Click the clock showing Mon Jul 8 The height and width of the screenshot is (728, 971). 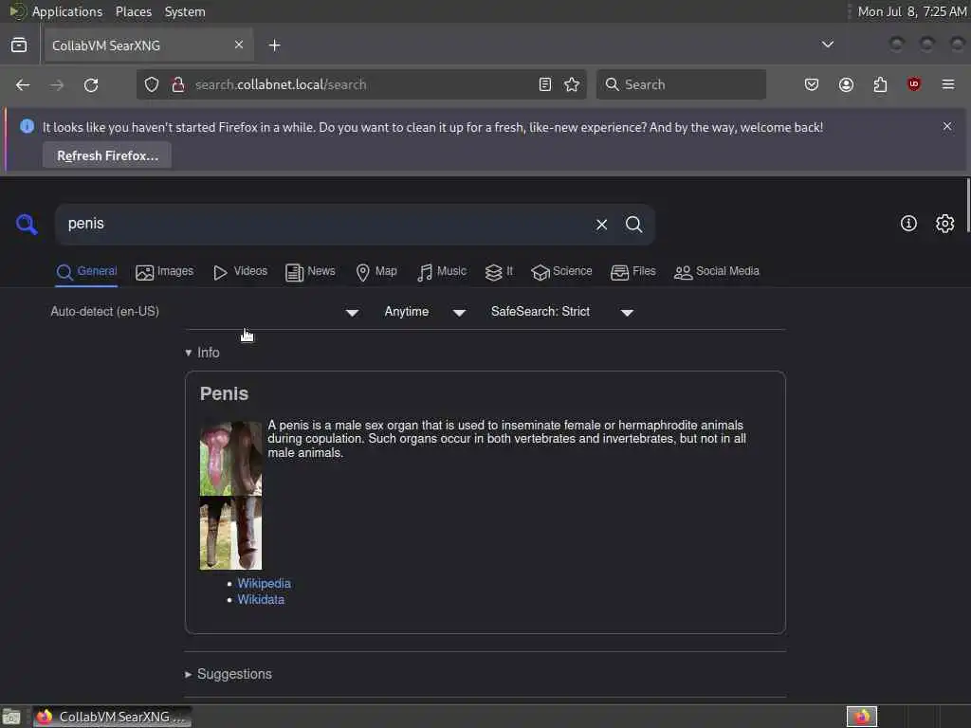coord(911,11)
